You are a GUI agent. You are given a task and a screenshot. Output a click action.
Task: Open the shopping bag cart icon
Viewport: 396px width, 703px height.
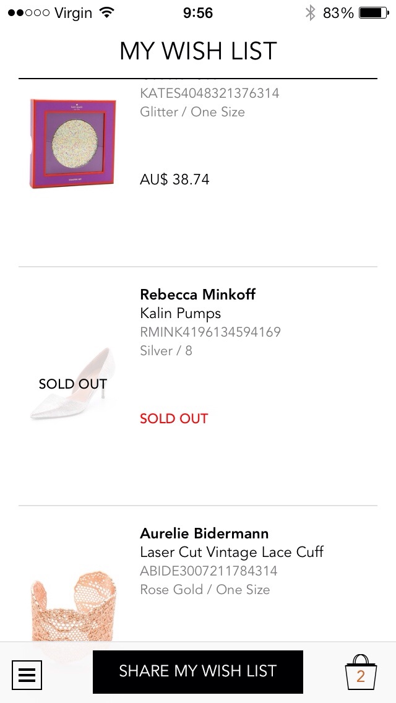click(x=360, y=673)
